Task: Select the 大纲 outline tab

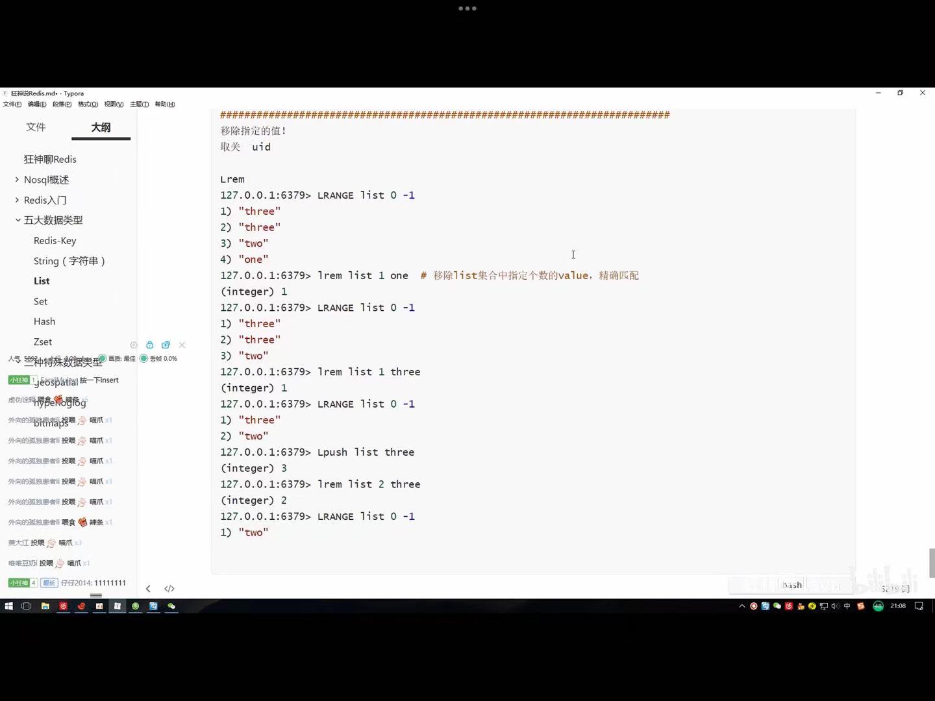Action: 101,127
